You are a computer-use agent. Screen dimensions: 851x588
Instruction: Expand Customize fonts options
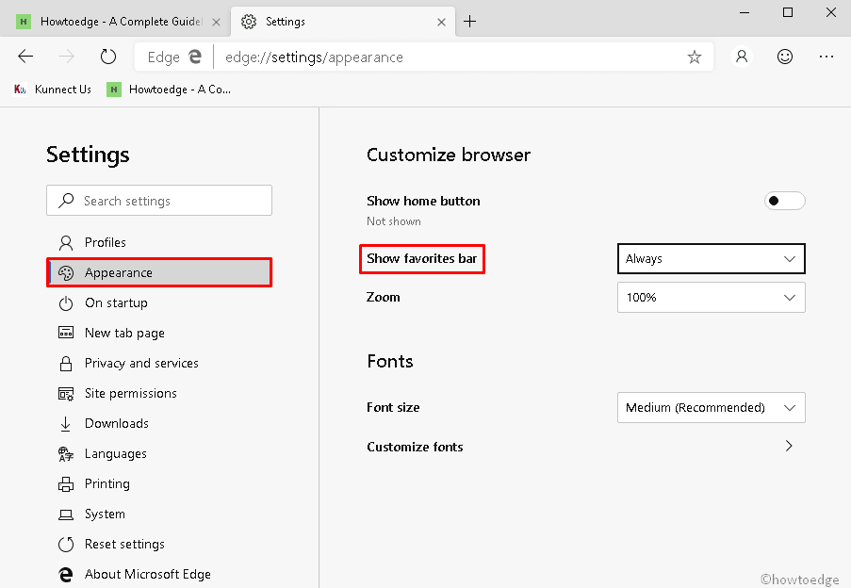tap(788, 446)
